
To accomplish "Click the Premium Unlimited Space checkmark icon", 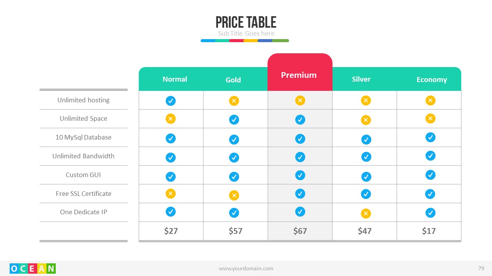I will (x=300, y=120).
